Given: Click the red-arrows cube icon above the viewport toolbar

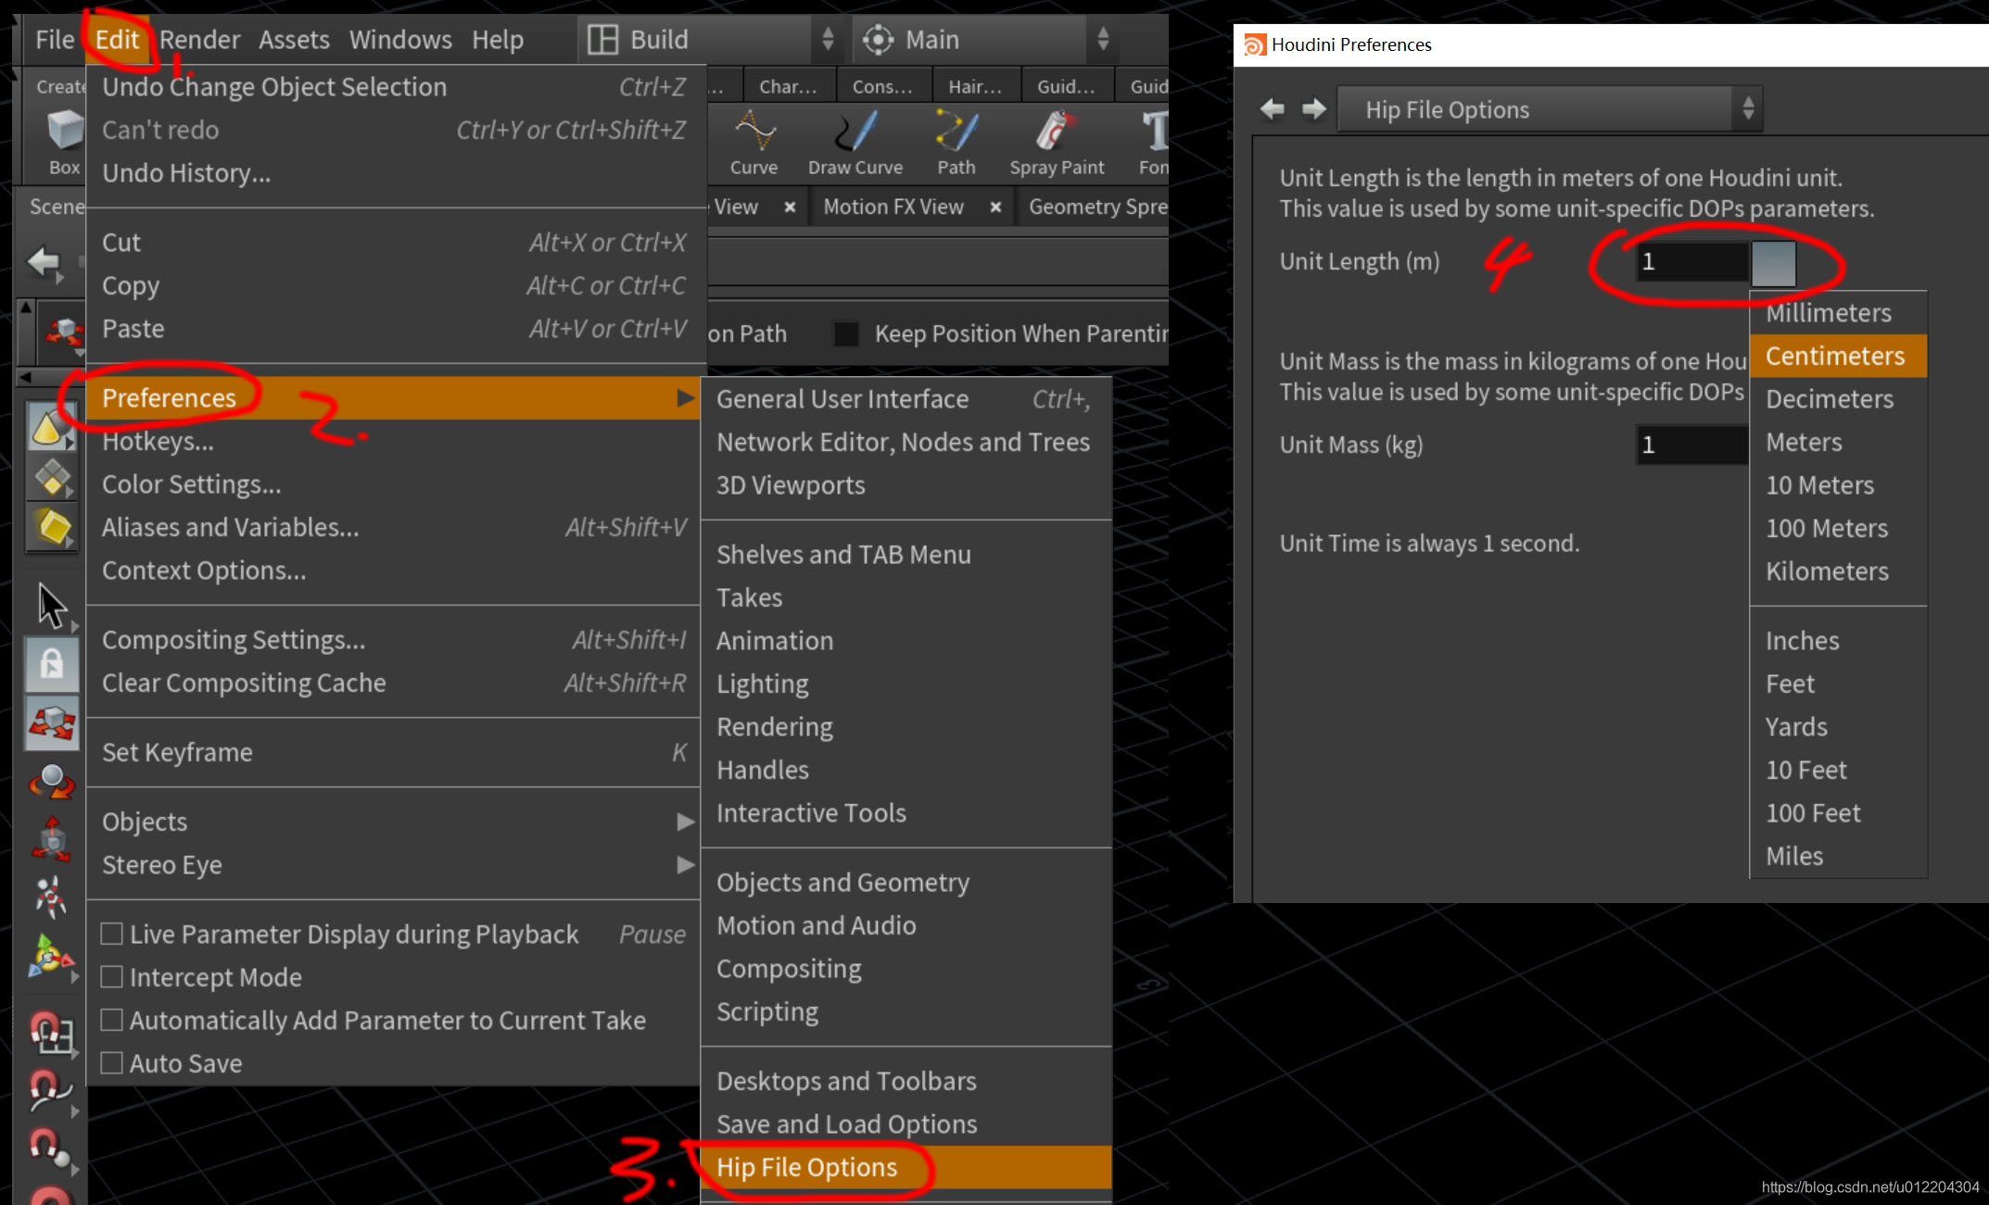Looking at the screenshot, I should click(63, 331).
